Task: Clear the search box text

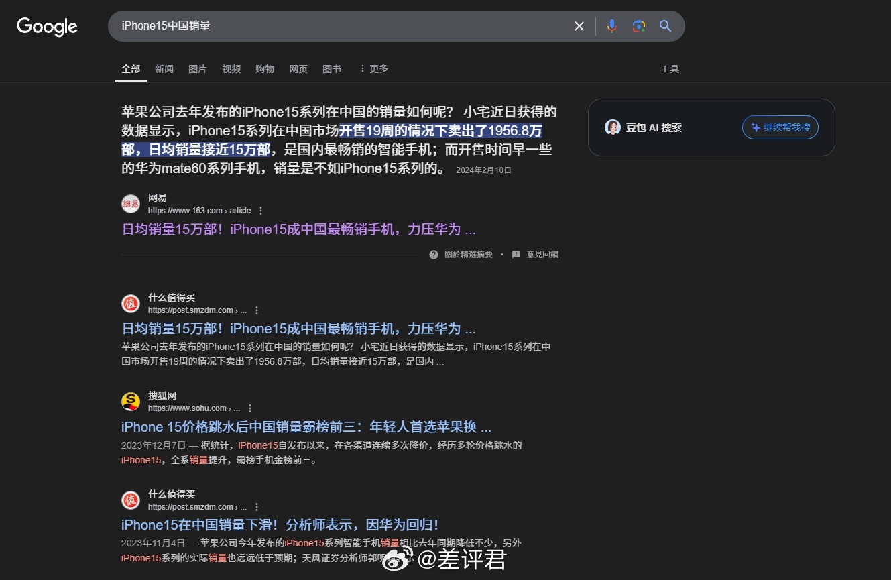Action: point(579,26)
